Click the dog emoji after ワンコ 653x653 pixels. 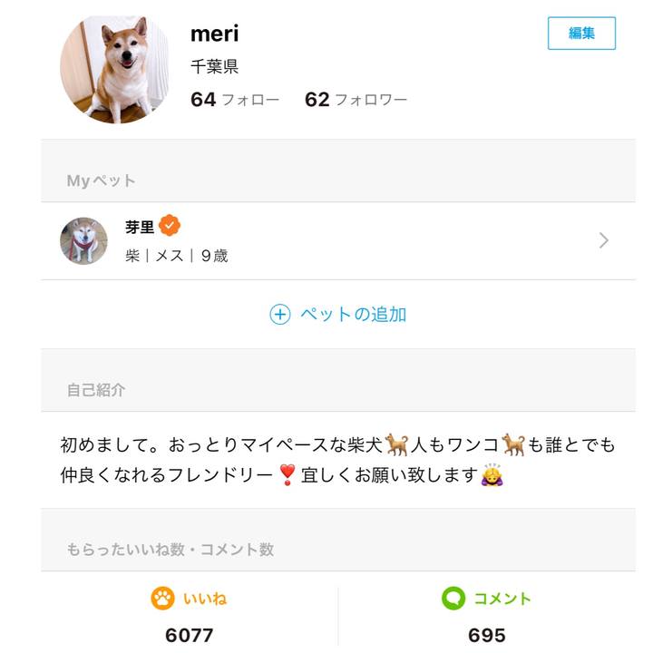[513, 443]
